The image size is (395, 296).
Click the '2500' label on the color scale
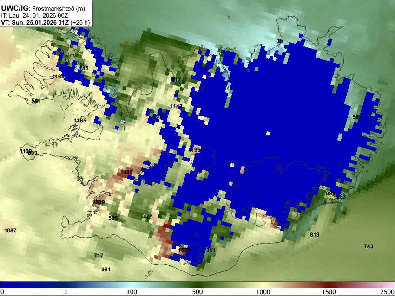click(388, 292)
